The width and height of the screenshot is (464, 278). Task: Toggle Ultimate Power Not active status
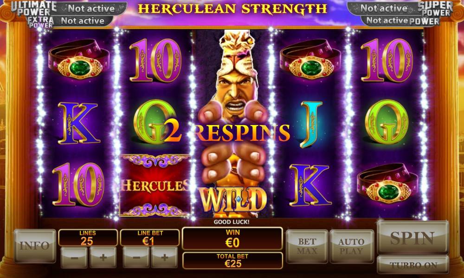pos(91,8)
